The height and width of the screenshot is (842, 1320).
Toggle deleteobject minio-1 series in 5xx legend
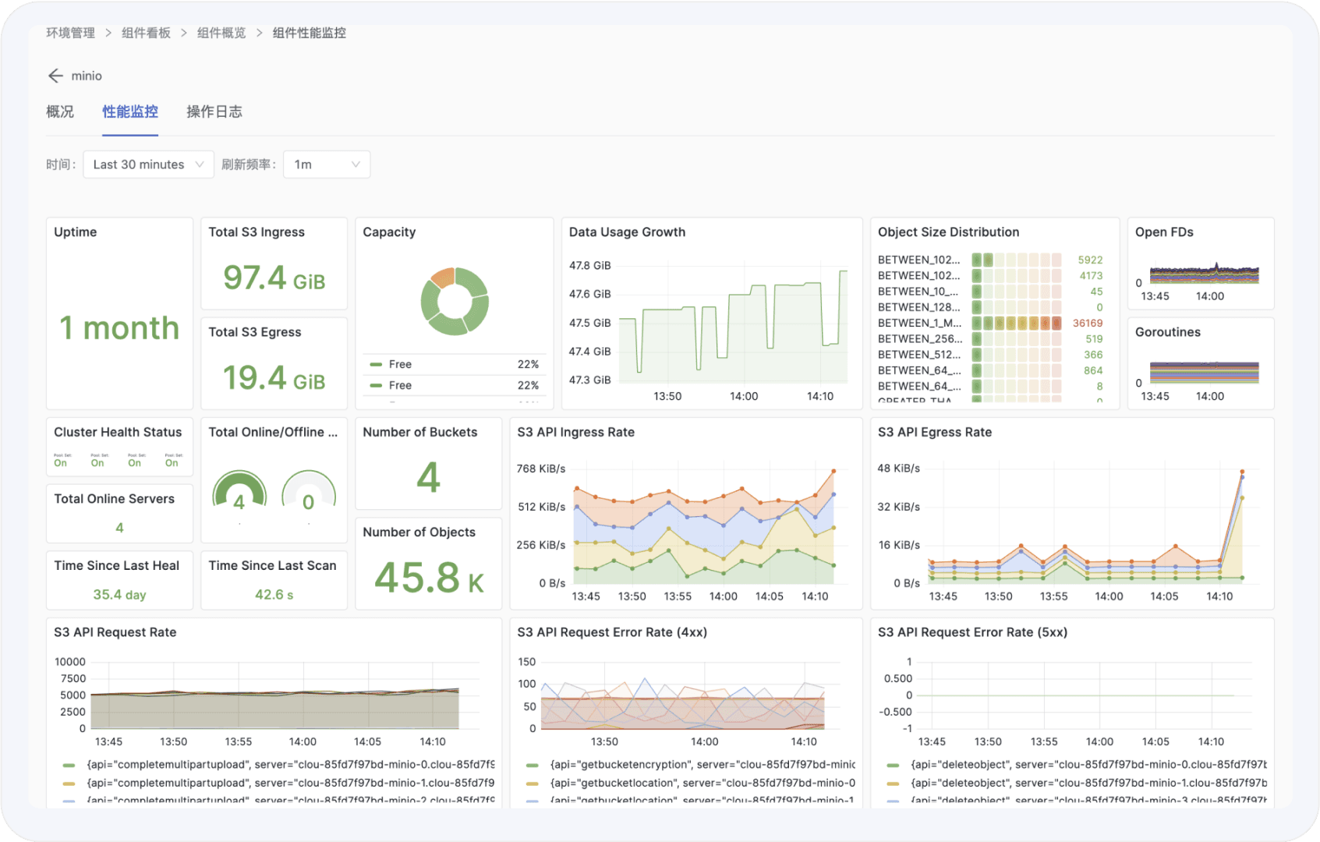(x=1088, y=783)
